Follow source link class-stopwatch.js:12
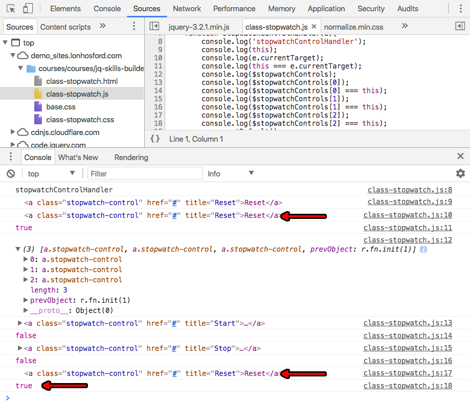This screenshot has width=470, height=402. tap(408, 240)
